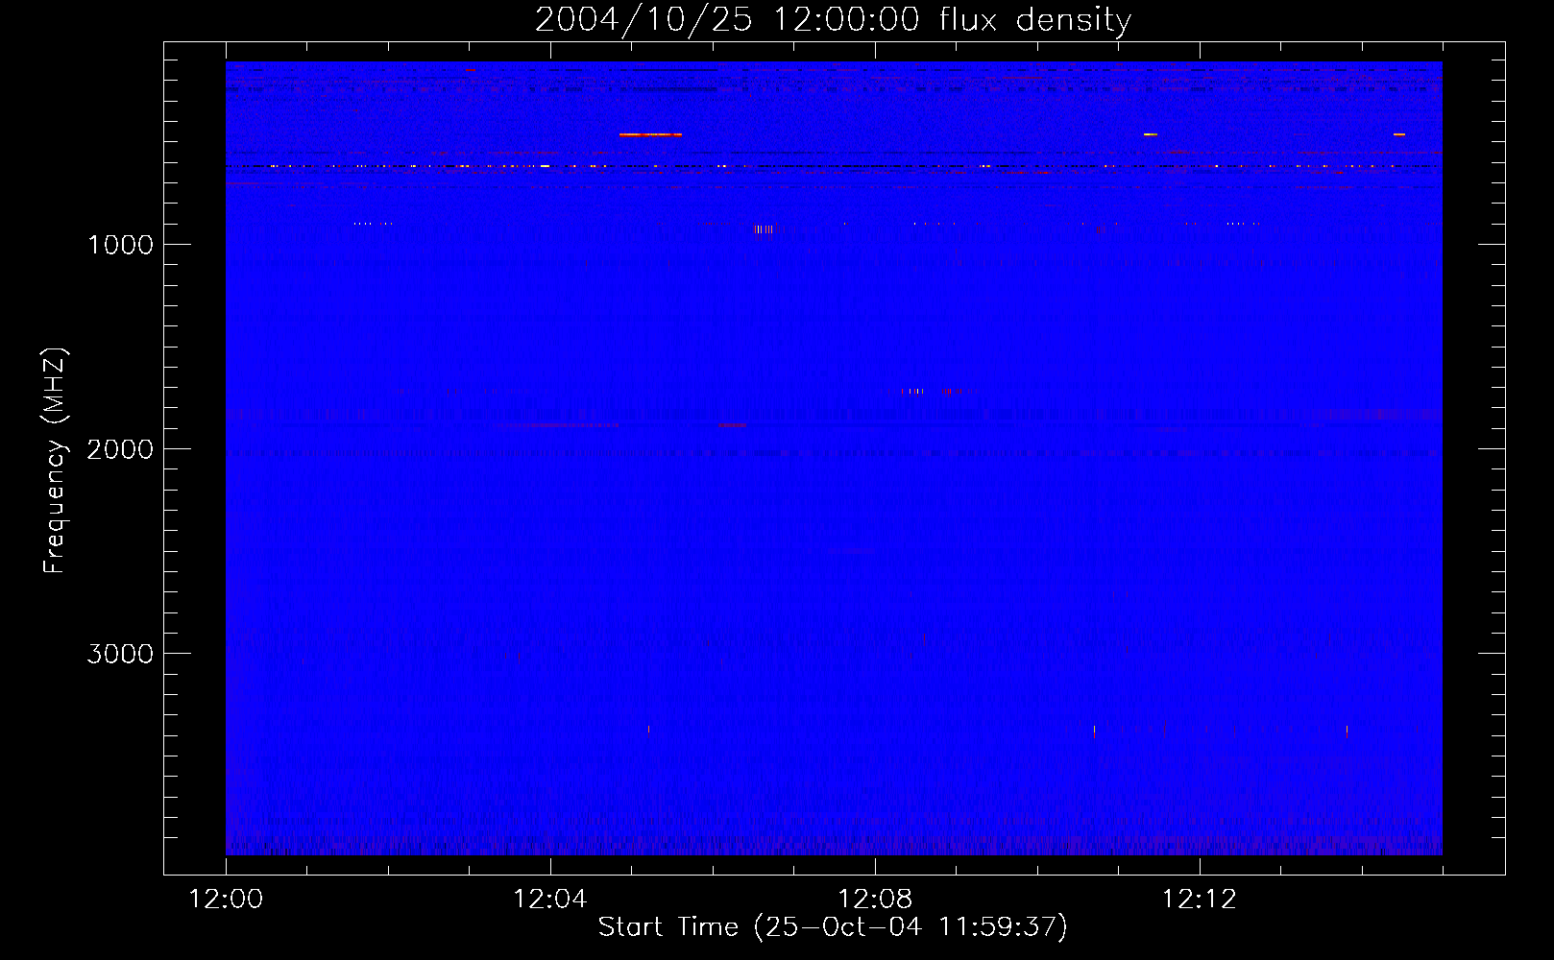Click the 3000 frequency tick label
Image resolution: width=1554 pixels, height=960 pixels.
point(120,654)
